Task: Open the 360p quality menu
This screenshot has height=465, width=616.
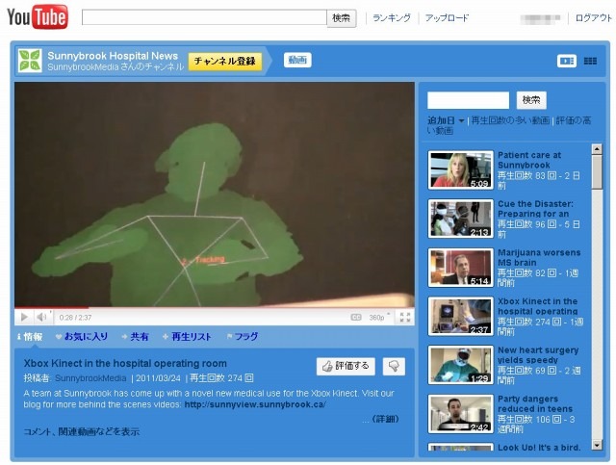Action: (x=379, y=317)
